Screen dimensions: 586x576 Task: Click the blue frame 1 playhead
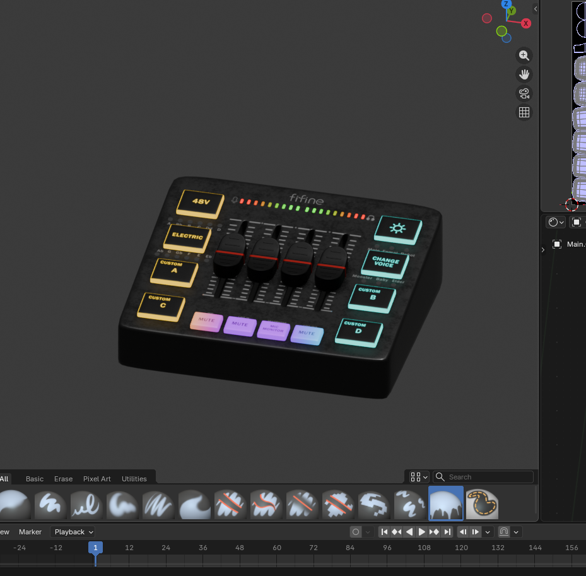96,548
